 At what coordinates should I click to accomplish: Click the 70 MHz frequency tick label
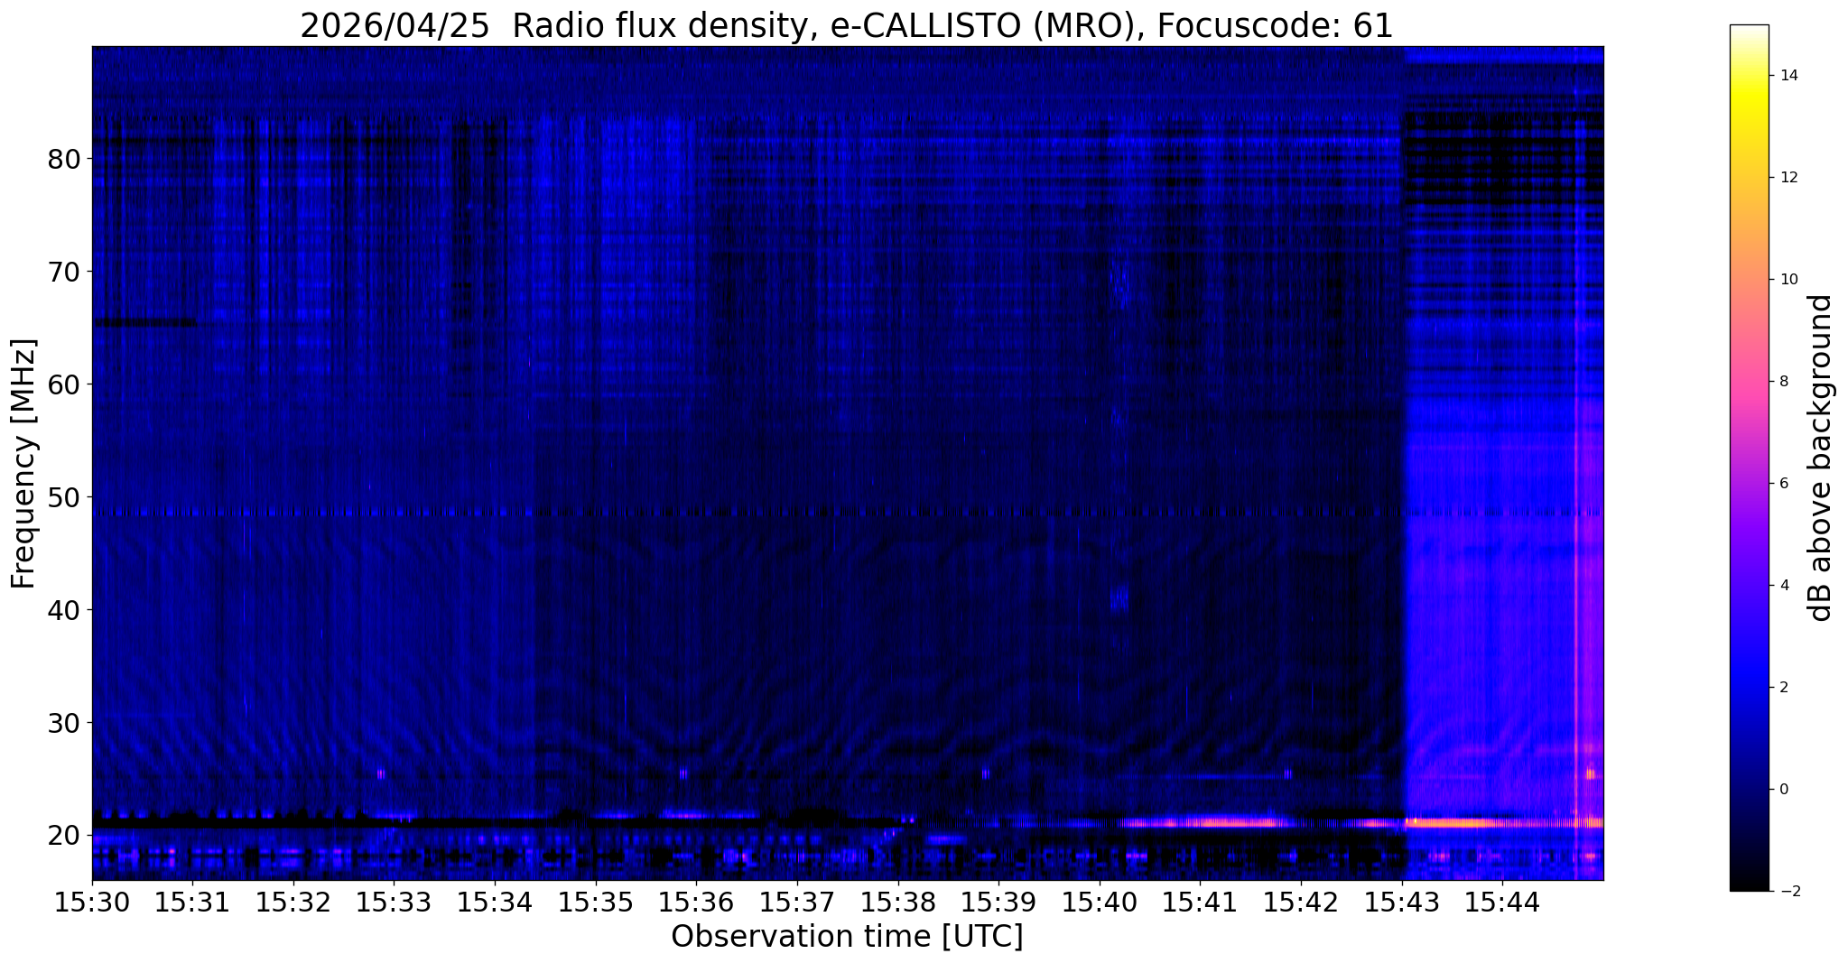click(64, 272)
